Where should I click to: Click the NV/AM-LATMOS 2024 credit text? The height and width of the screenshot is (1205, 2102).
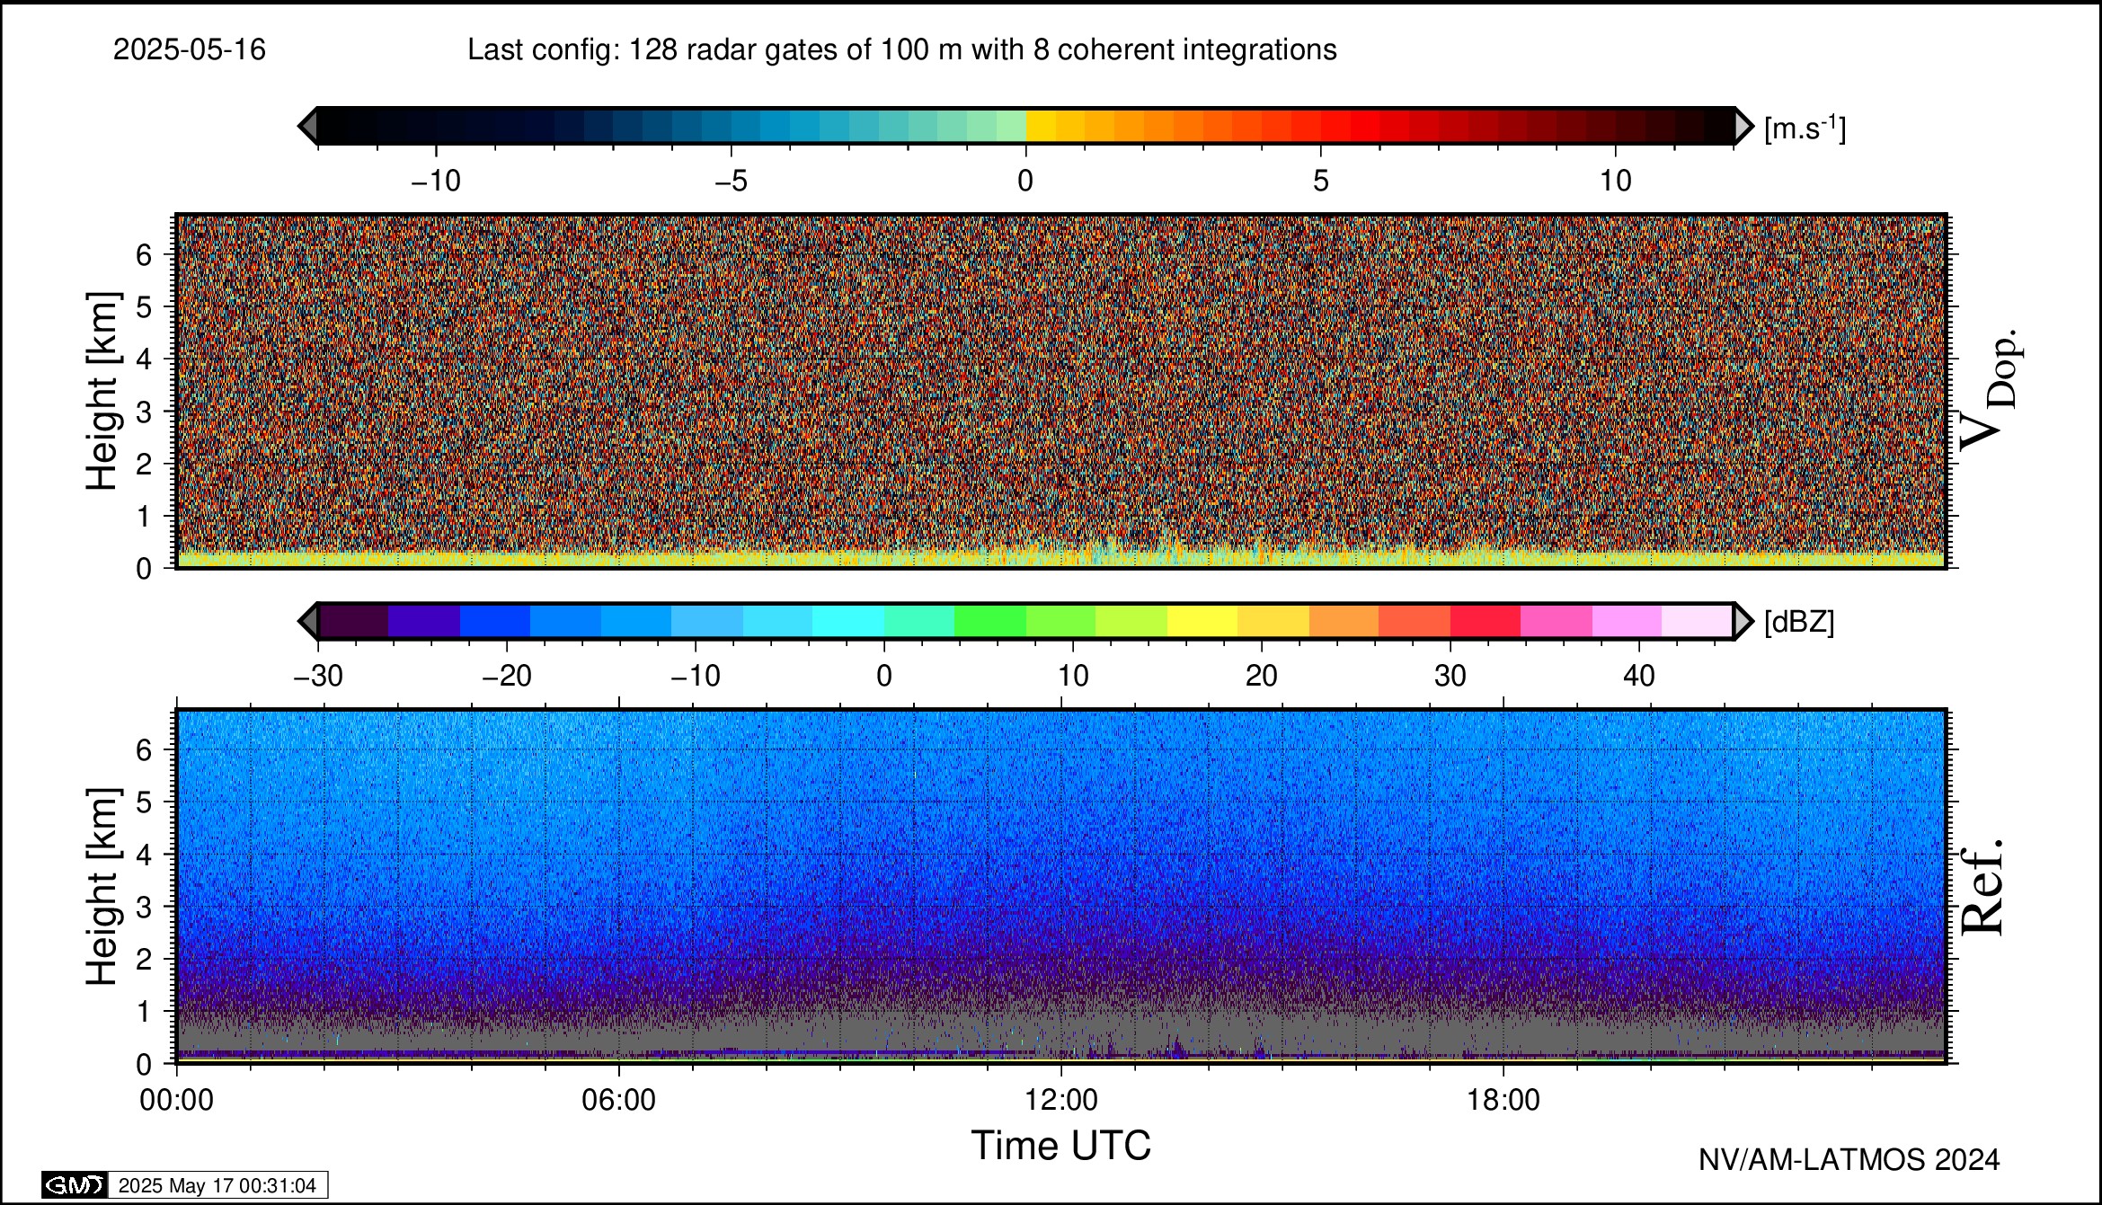coord(1849,1160)
